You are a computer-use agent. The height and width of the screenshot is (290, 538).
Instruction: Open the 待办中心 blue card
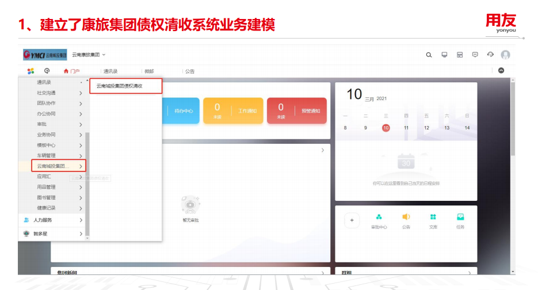tap(181, 111)
